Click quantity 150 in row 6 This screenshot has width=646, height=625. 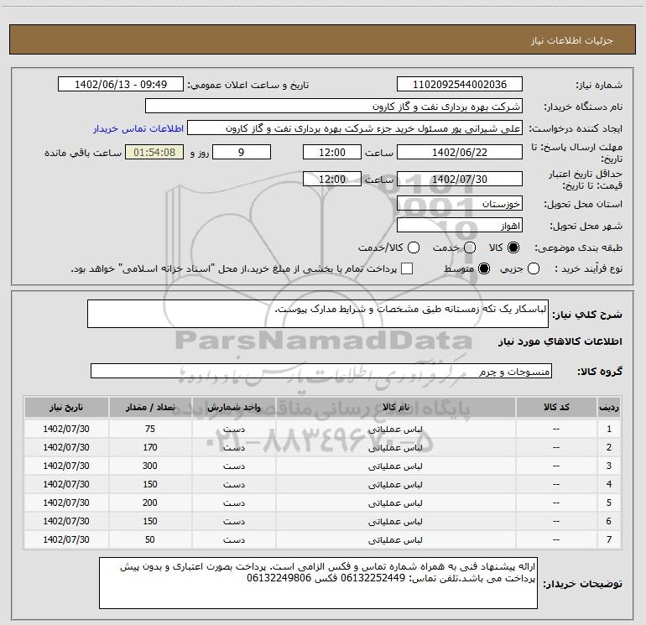pos(150,521)
